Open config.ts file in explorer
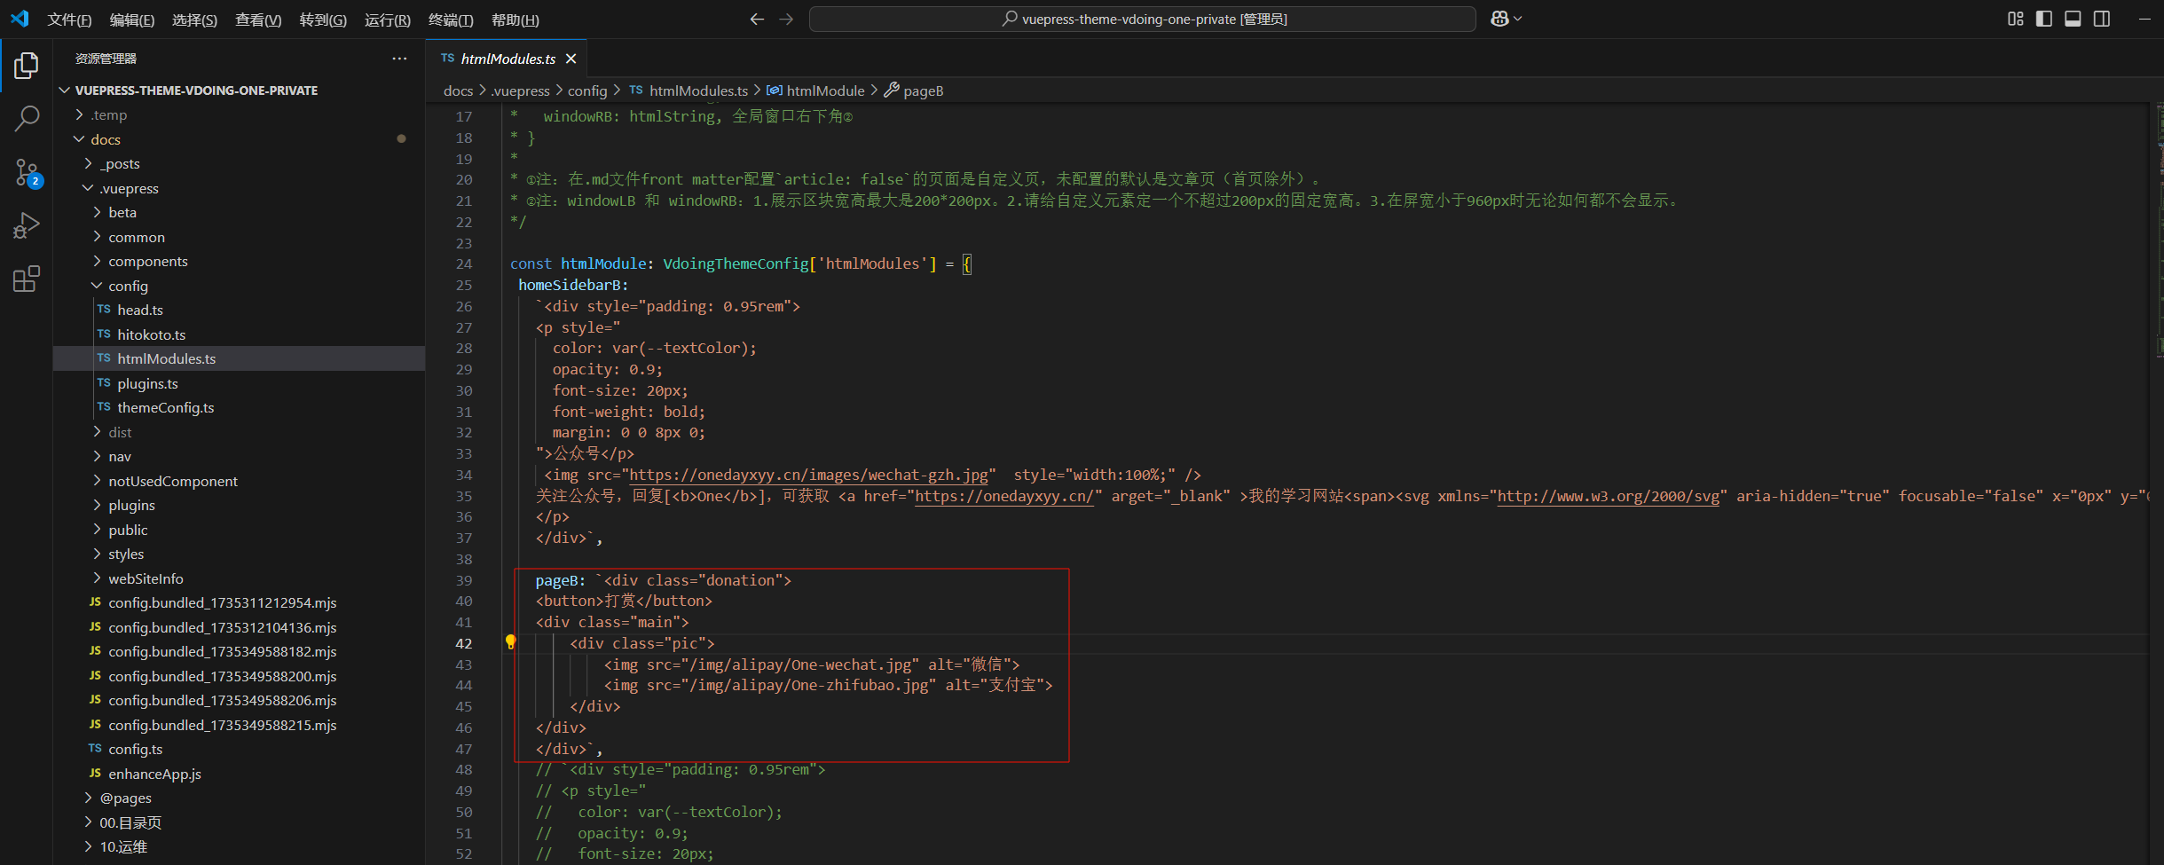 [240, 750]
